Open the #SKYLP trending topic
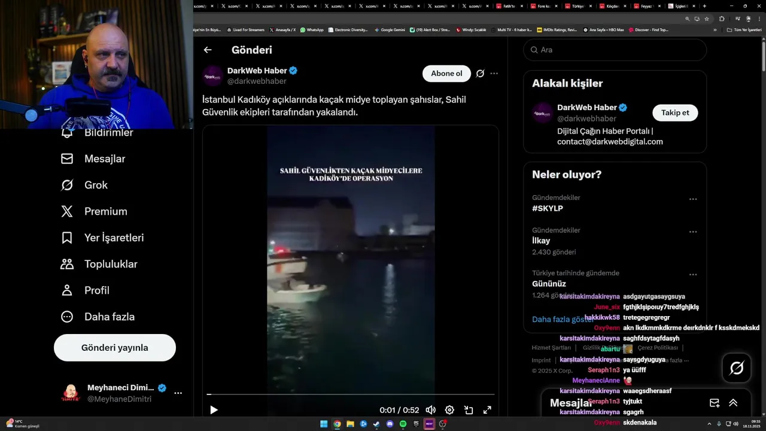This screenshot has height=431, width=766. point(548,208)
